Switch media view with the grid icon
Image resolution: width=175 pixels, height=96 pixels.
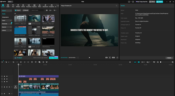pos(47,10)
